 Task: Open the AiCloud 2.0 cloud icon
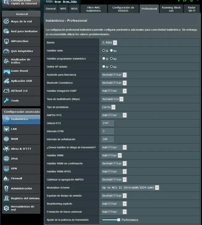pyautogui.click(x=6, y=91)
